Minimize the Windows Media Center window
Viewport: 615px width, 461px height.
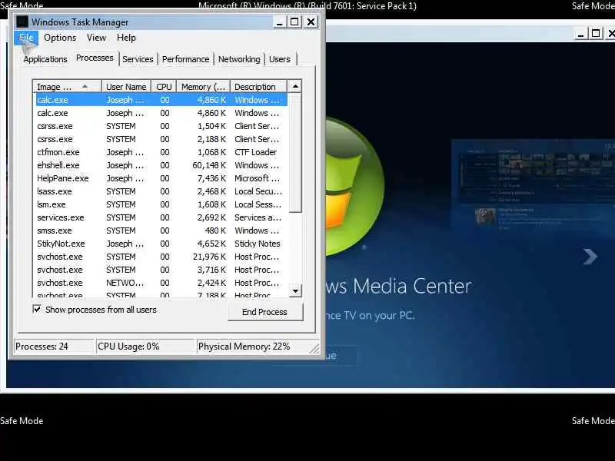pos(581,34)
